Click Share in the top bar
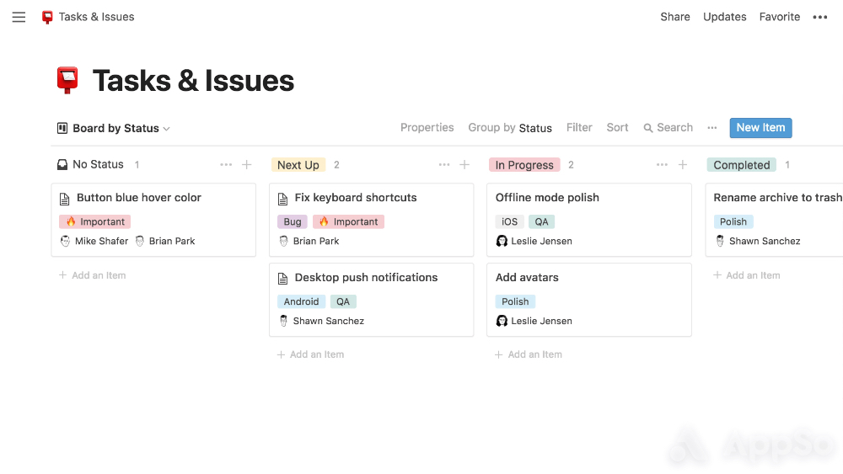Viewport: 843px width, 474px height. tap(675, 17)
